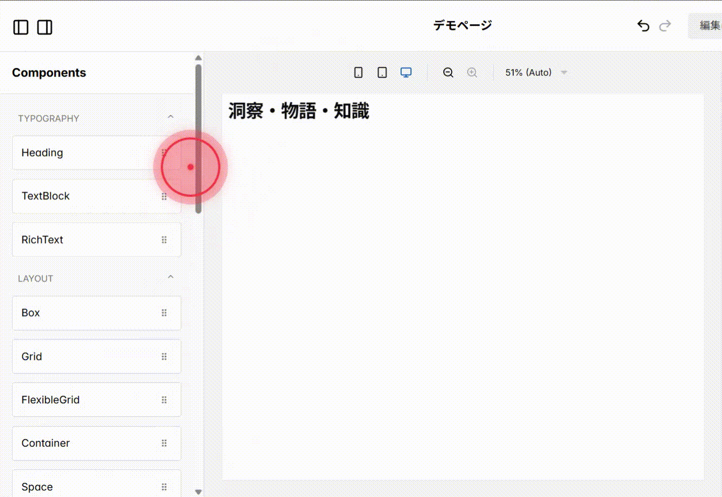This screenshot has height=497, width=722.
Task: Undo the last change
Action: (x=643, y=26)
